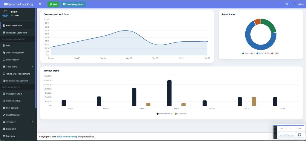This screenshot has height=141, width=306.
Task: Open Customer Management menu item
Action: pos(18,81)
